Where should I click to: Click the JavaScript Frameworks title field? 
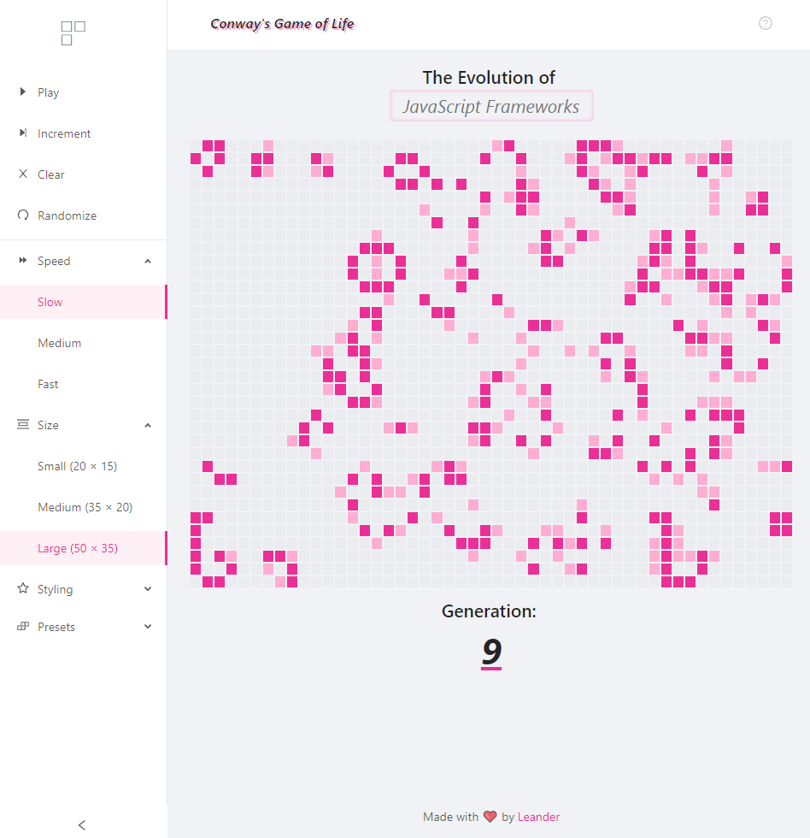coord(491,106)
